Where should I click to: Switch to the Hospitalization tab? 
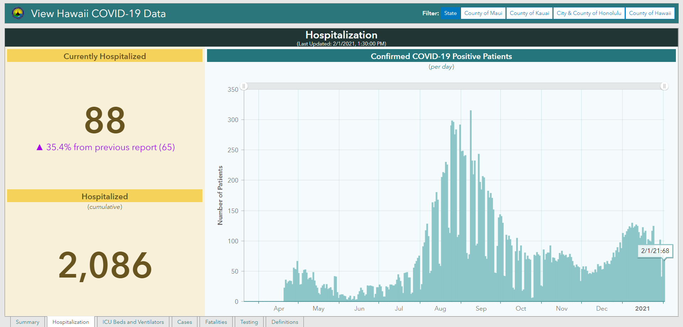[71, 322]
